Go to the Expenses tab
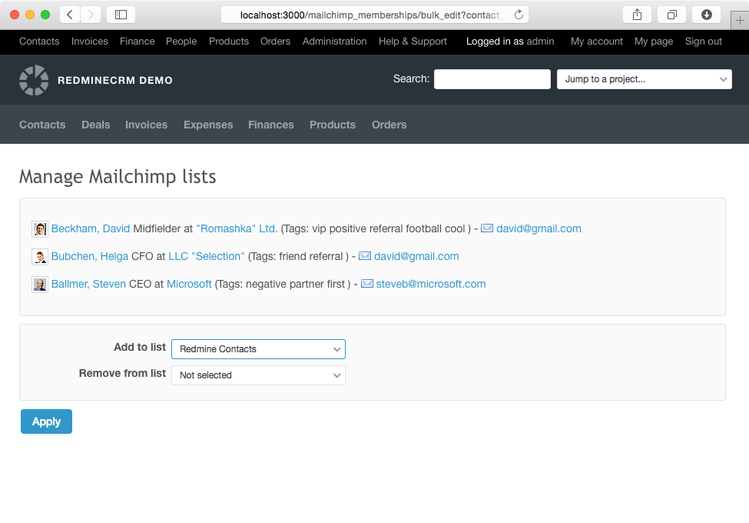 pos(207,125)
